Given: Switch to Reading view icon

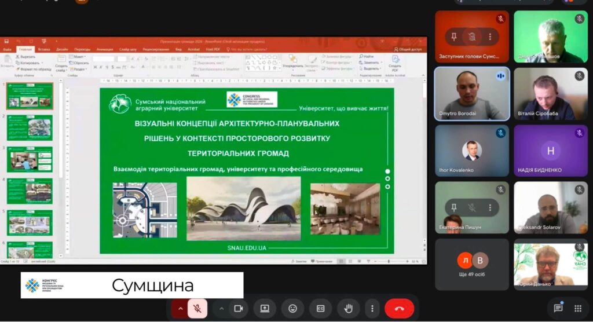Looking at the screenshot, I should coord(359,261).
